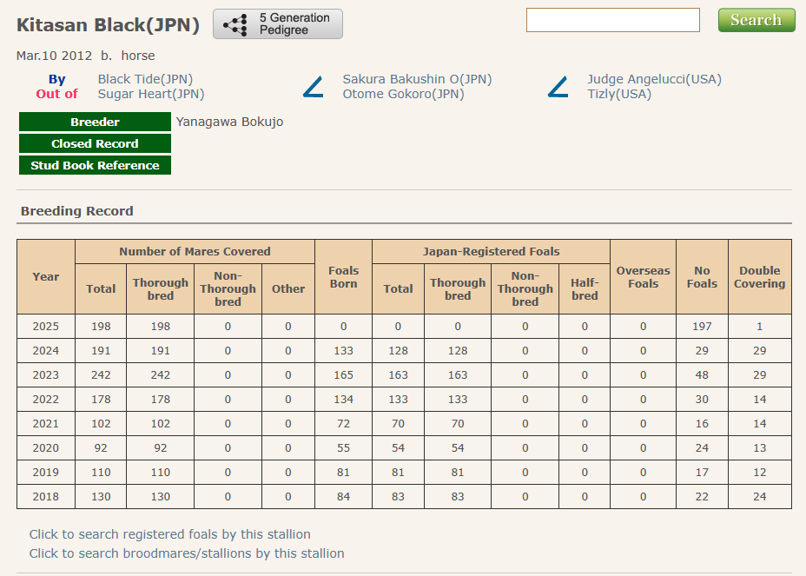Open Tizly(USA) link

pyautogui.click(x=619, y=94)
